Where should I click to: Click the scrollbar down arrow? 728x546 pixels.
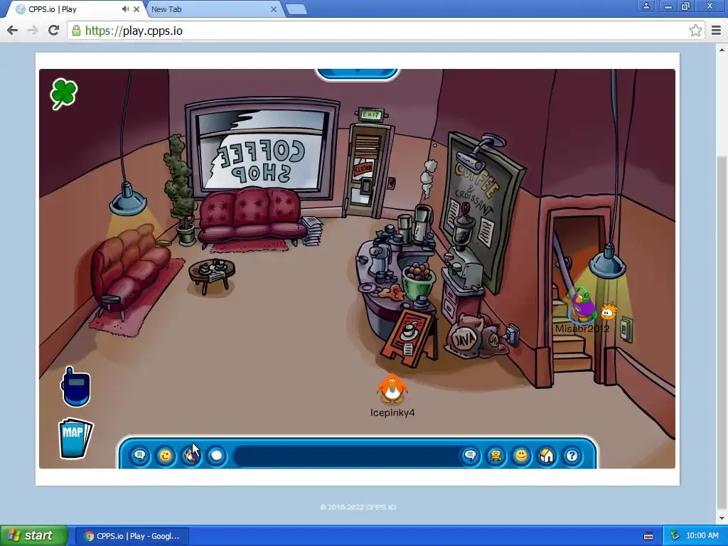tap(722, 518)
